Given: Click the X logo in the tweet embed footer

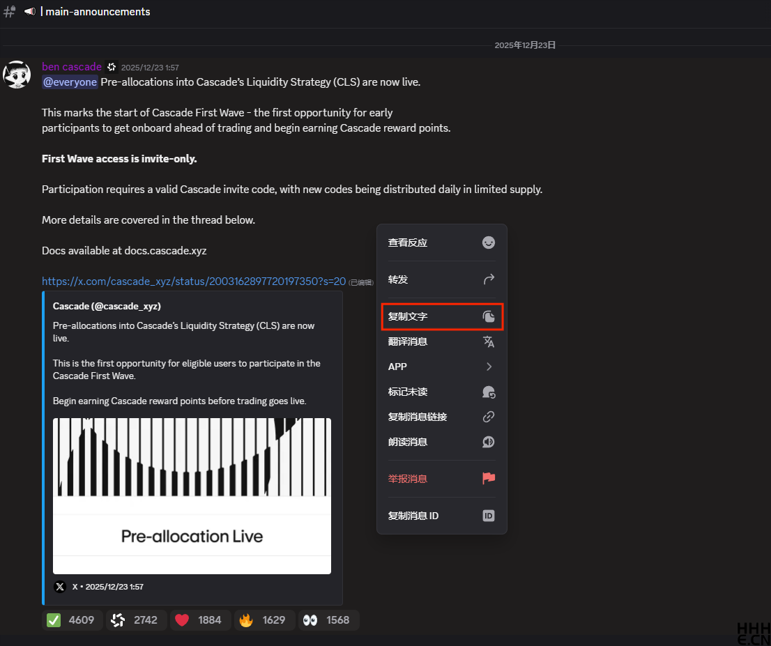Looking at the screenshot, I should (59, 586).
